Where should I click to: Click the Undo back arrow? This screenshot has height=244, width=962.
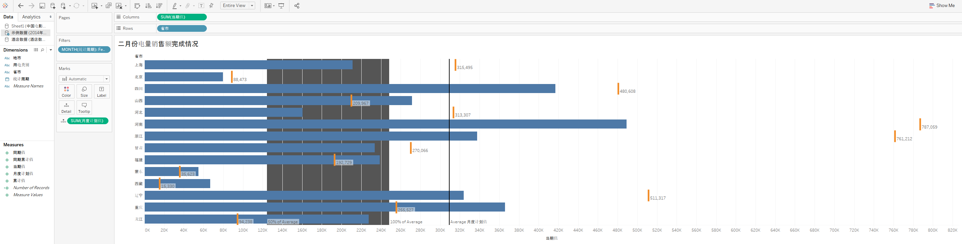pyautogui.click(x=21, y=6)
